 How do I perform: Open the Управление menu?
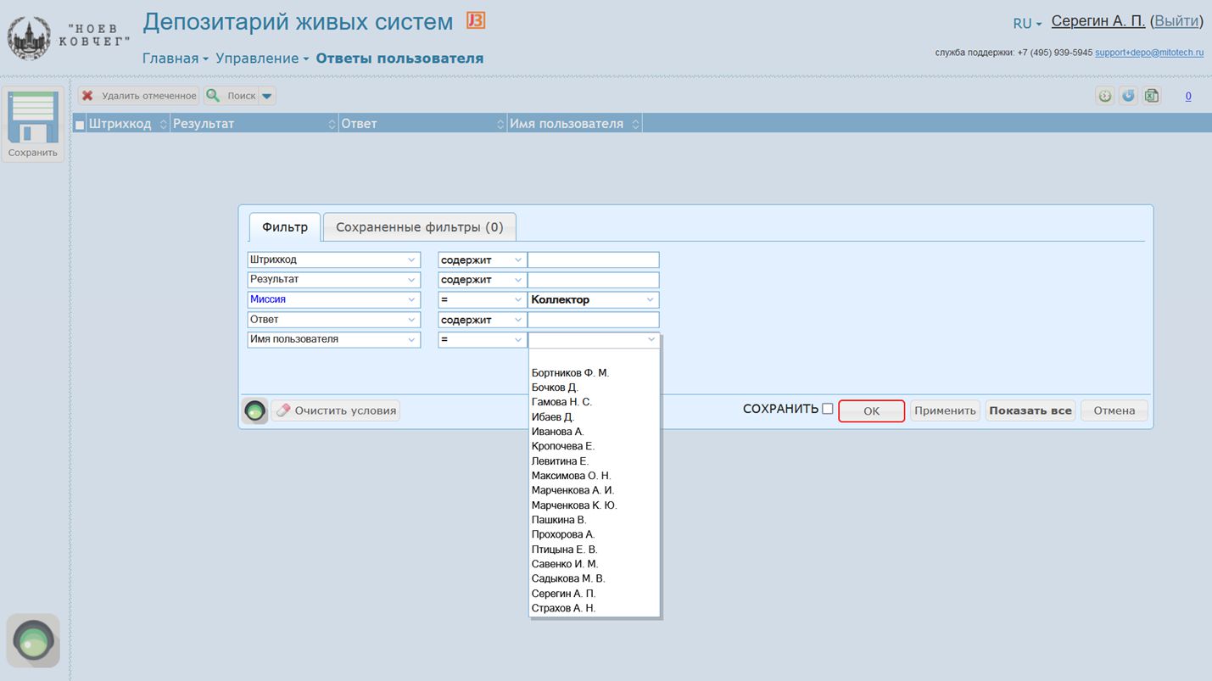pyautogui.click(x=262, y=59)
